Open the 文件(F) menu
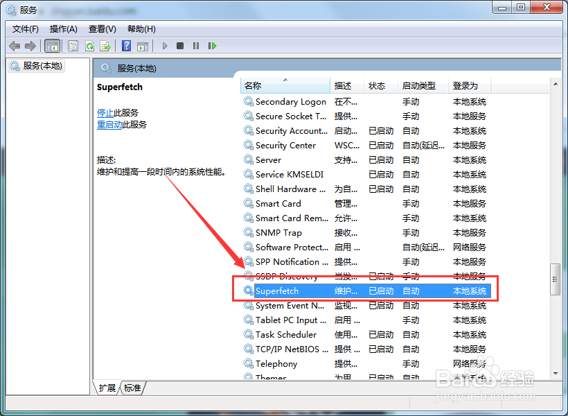568x416 pixels. [25, 28]
